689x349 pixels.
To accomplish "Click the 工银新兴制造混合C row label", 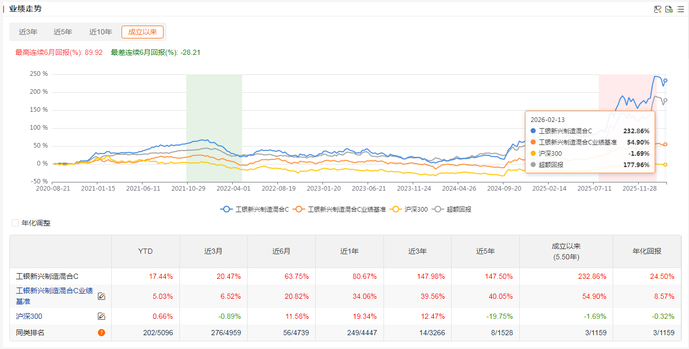I will pyautogui.click(x=47, y=276).
